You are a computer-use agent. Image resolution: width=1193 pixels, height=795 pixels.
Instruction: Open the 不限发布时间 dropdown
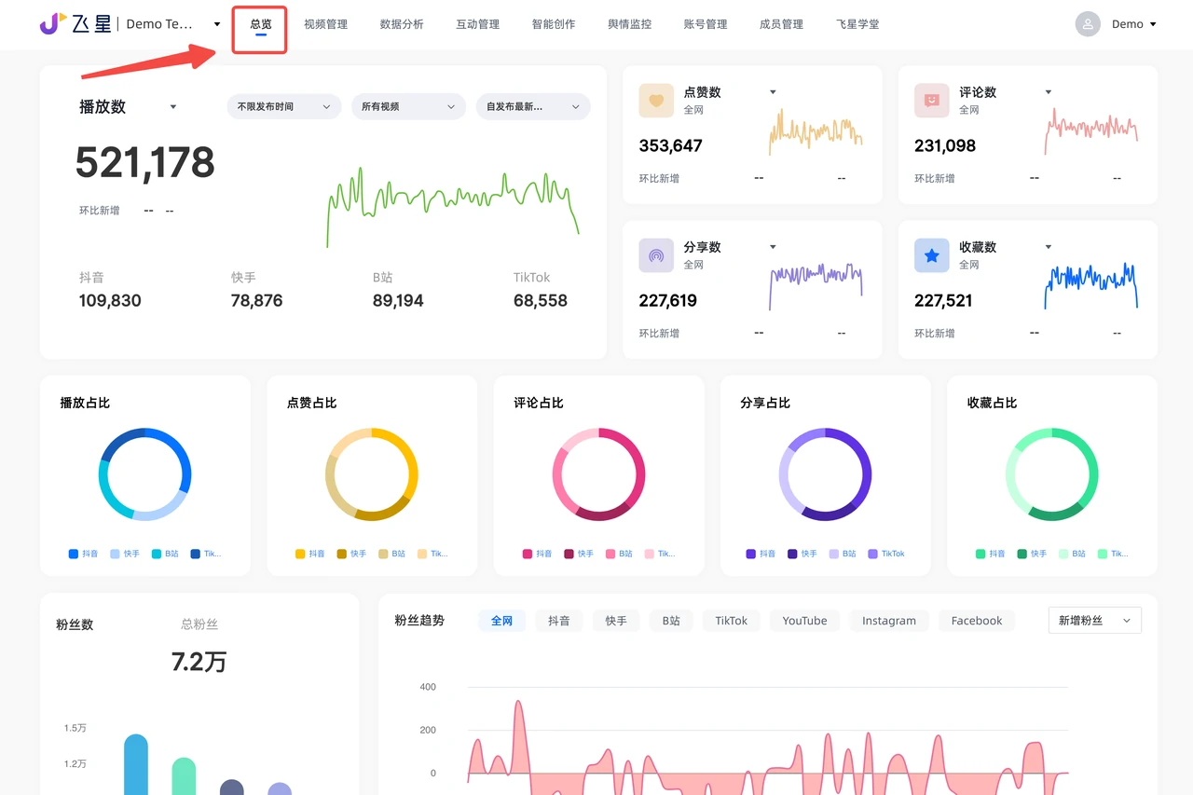point(282,106)
